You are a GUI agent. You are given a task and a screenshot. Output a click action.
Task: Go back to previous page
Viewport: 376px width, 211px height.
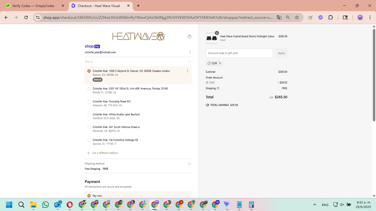[6, 17]
